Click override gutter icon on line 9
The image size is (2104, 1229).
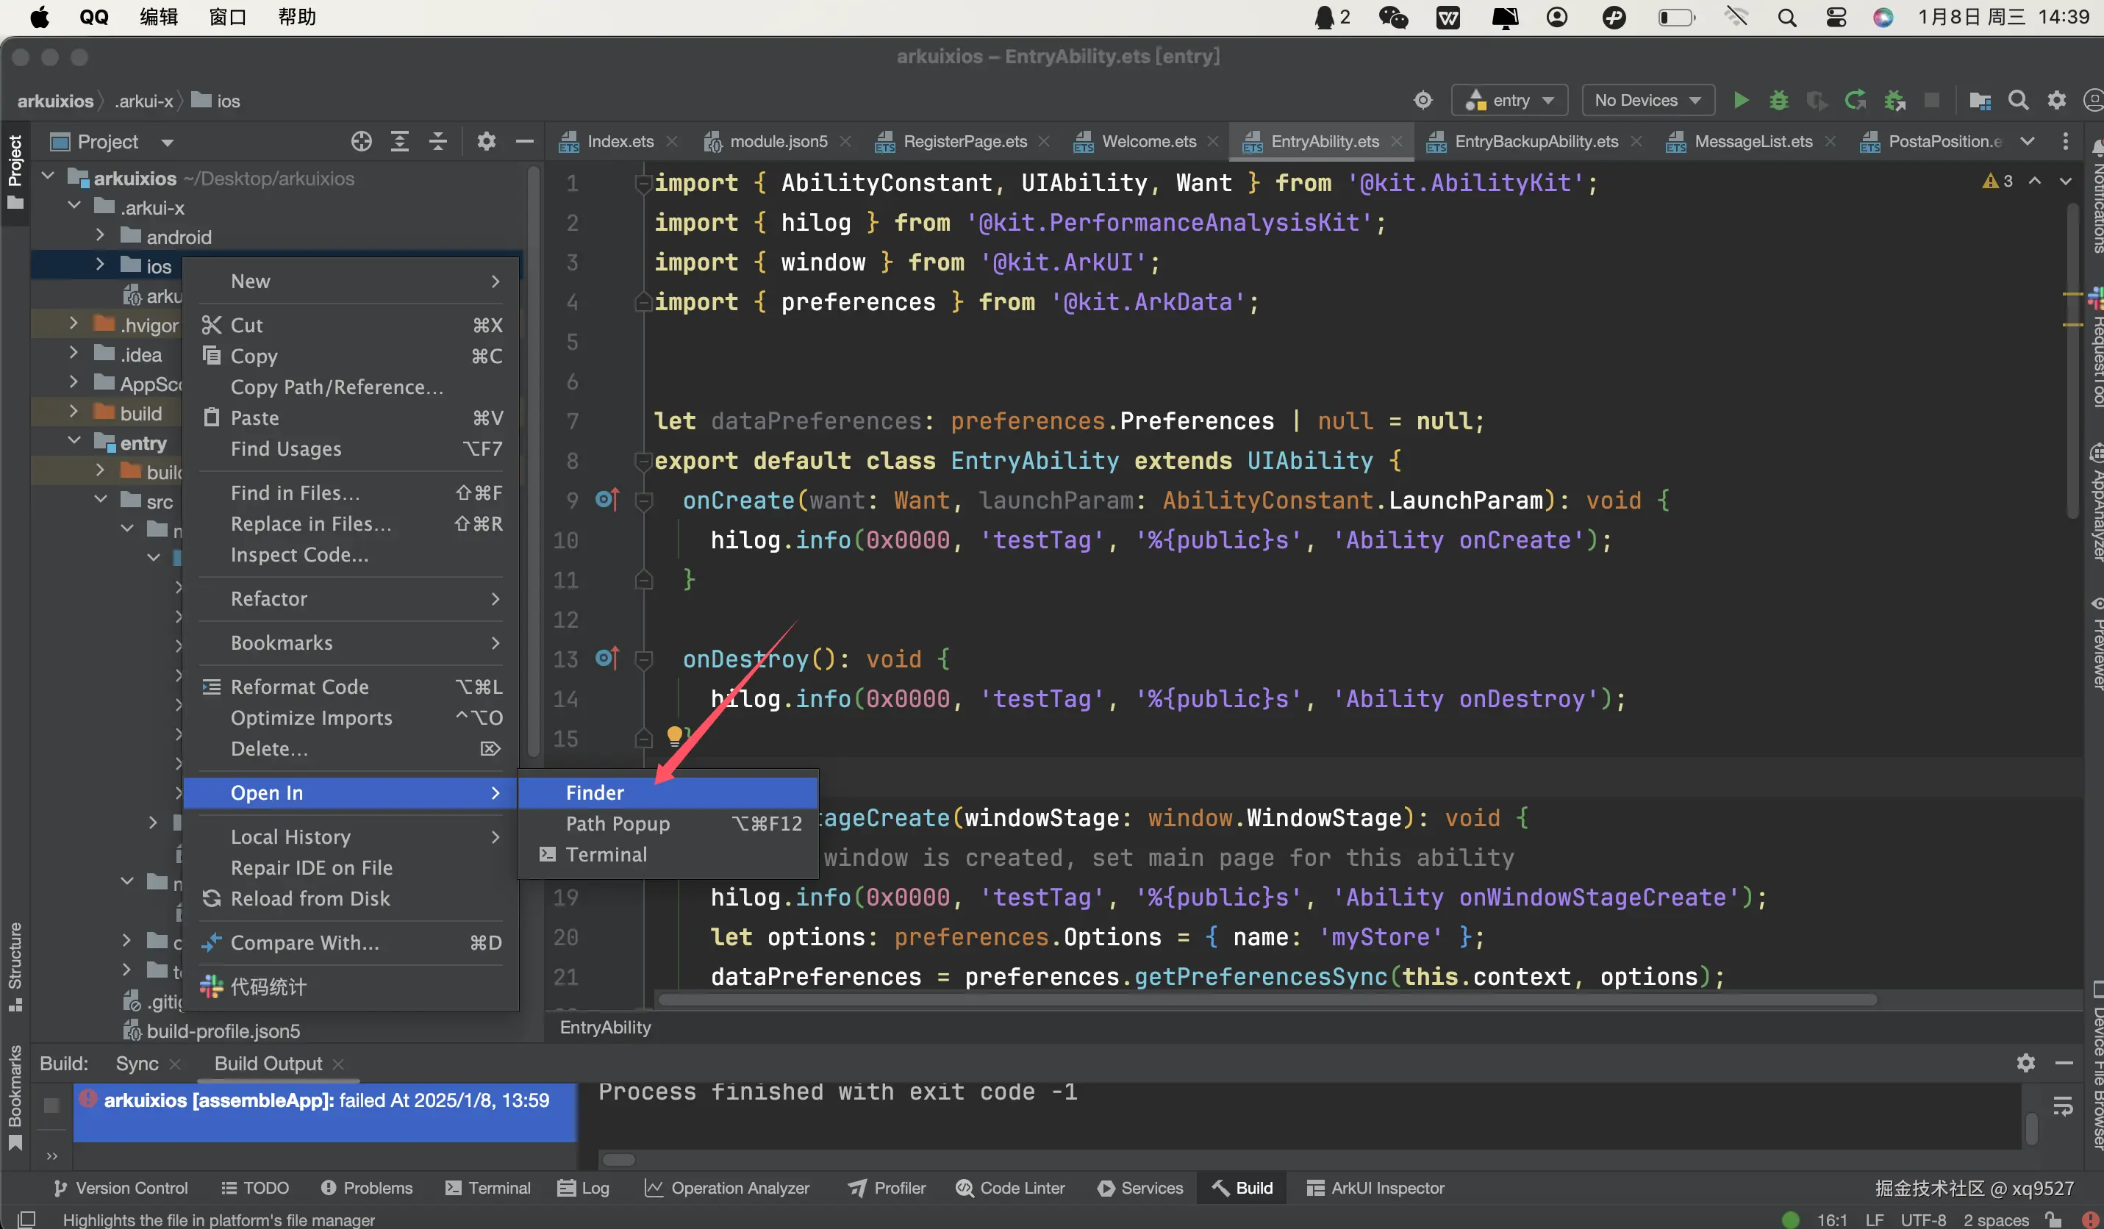coord(607,500)
